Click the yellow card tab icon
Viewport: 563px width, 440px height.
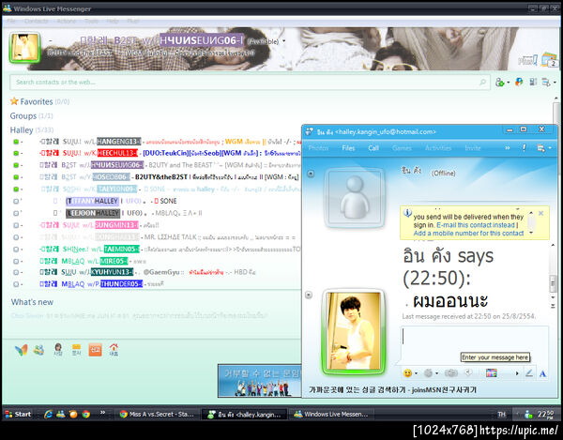pos(77,350)
